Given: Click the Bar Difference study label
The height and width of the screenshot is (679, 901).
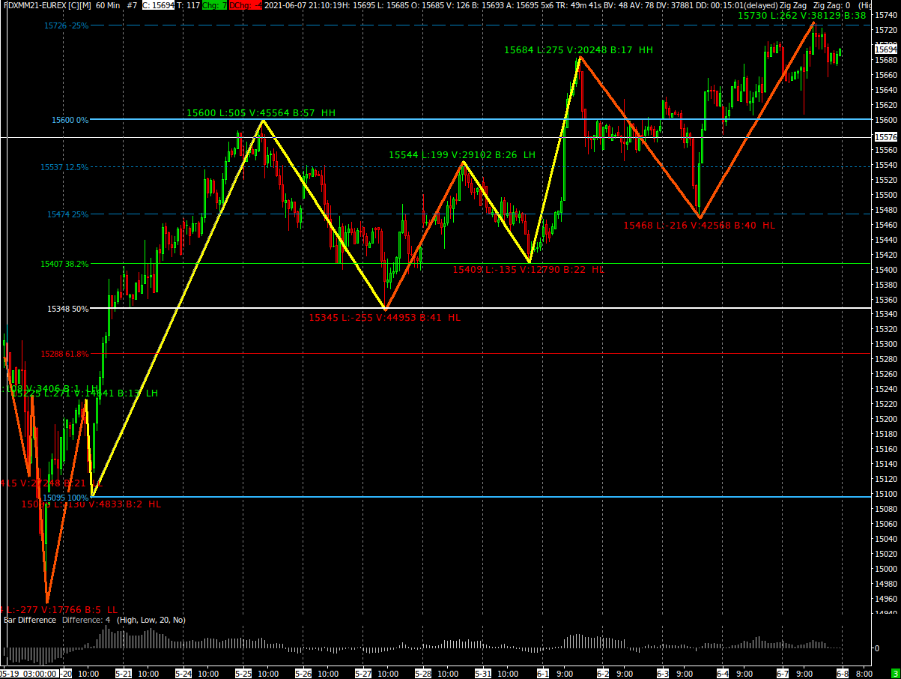Looking at the screenshot, I should coord(30,620).
